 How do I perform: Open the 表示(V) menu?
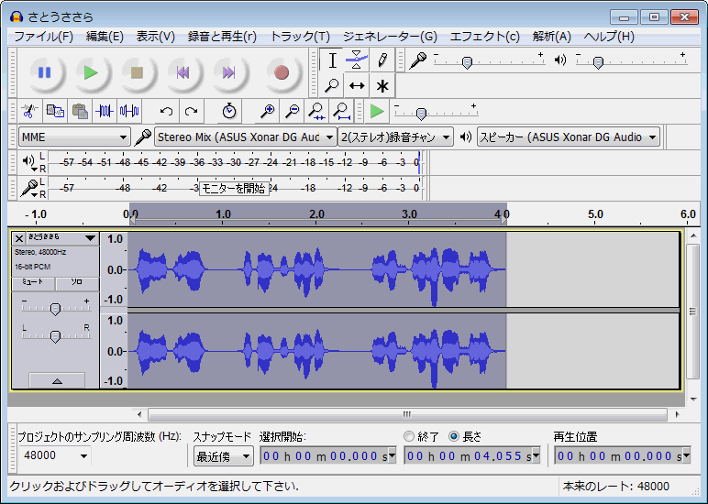point(156,37)
